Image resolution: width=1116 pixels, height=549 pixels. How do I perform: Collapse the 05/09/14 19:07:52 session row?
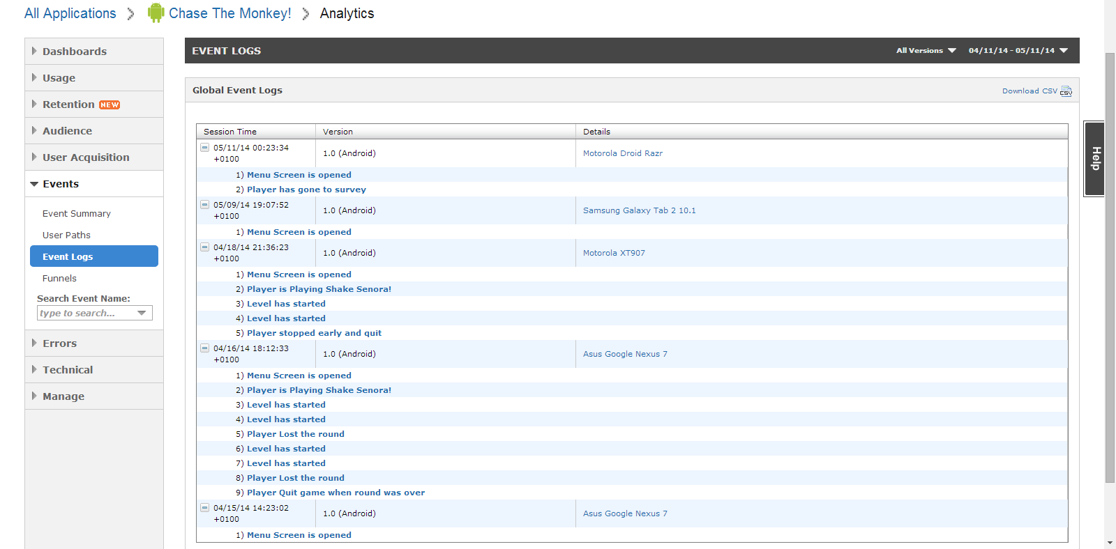(x=205, y=205)
